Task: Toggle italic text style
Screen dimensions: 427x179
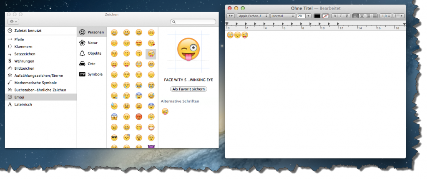Action: coord(340,15)
